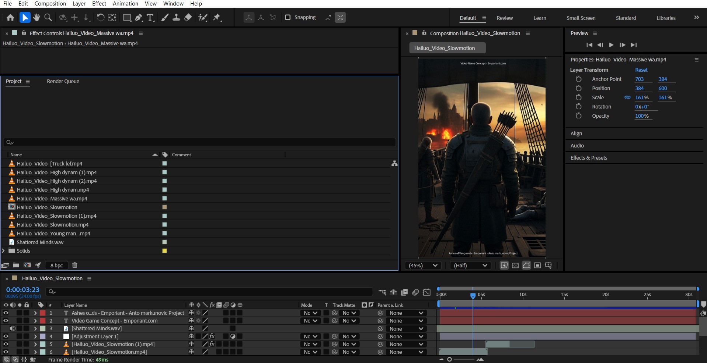Select the Hand tool
Viewport: 707px width, 363px height.
(x=36, y=17)
